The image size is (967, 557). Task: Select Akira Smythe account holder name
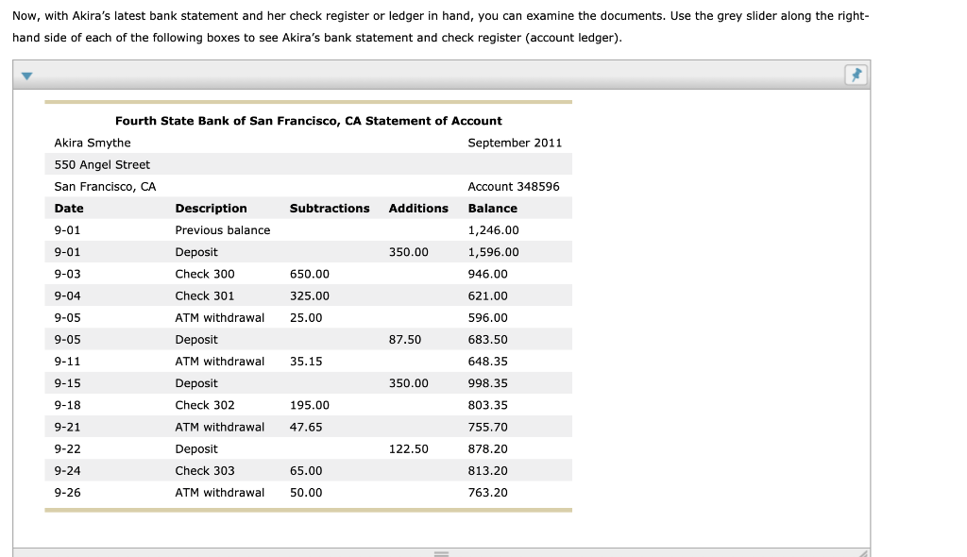click(92, 142)
